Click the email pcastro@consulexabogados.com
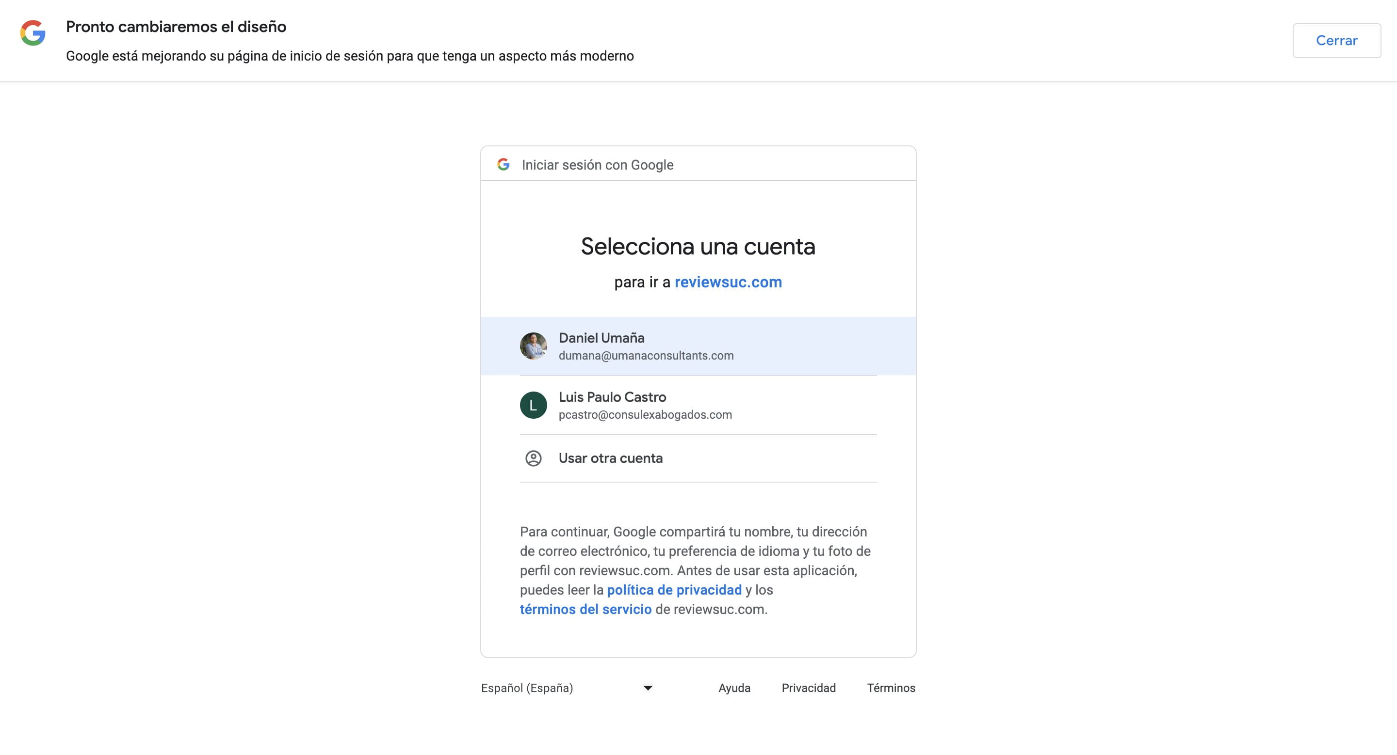This screenshot has height=755, width=1397. 645,415
